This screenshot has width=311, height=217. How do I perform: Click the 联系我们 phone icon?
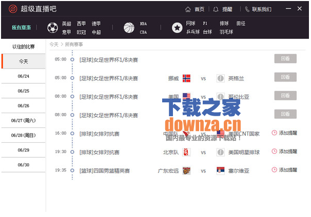point(247,9)
